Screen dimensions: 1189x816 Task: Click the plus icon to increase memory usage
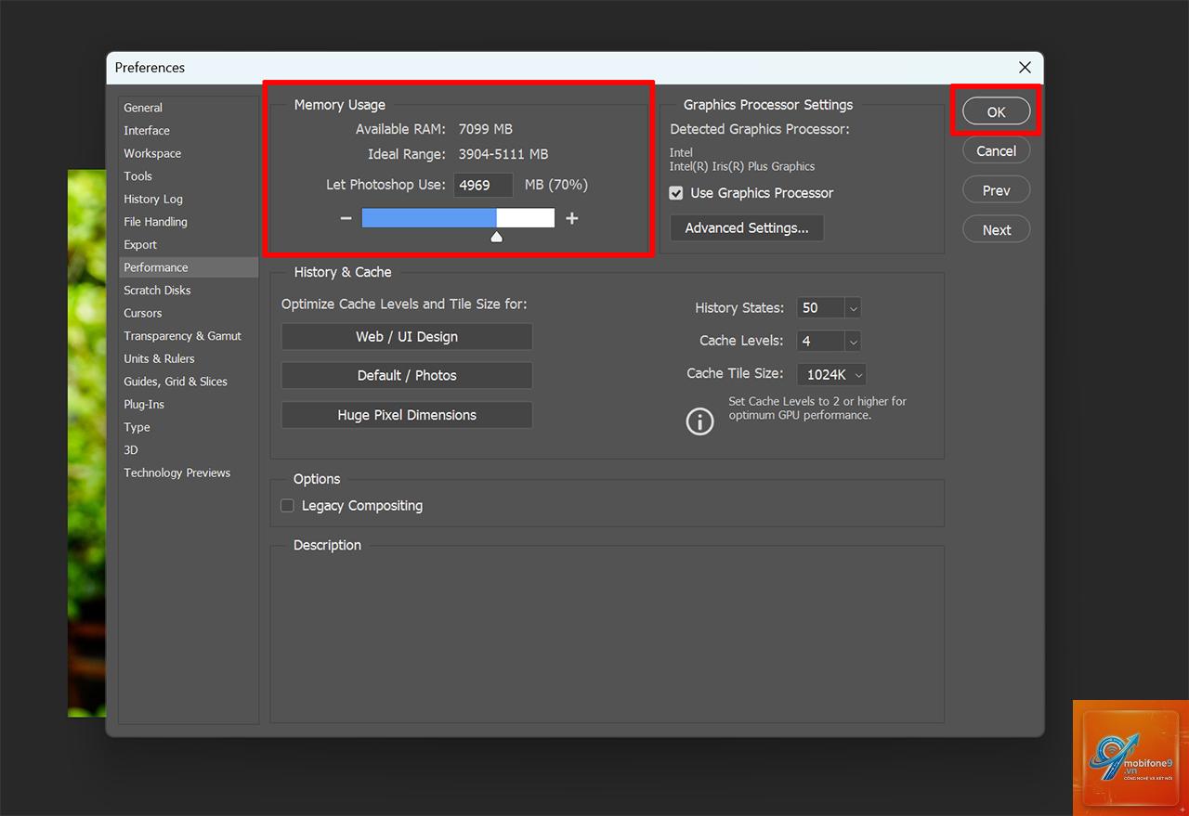point(572,218)
